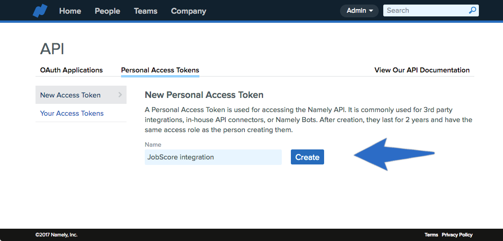Open the Company menu item
Screen dimensions: 503x241
click(x=188, y=11)
